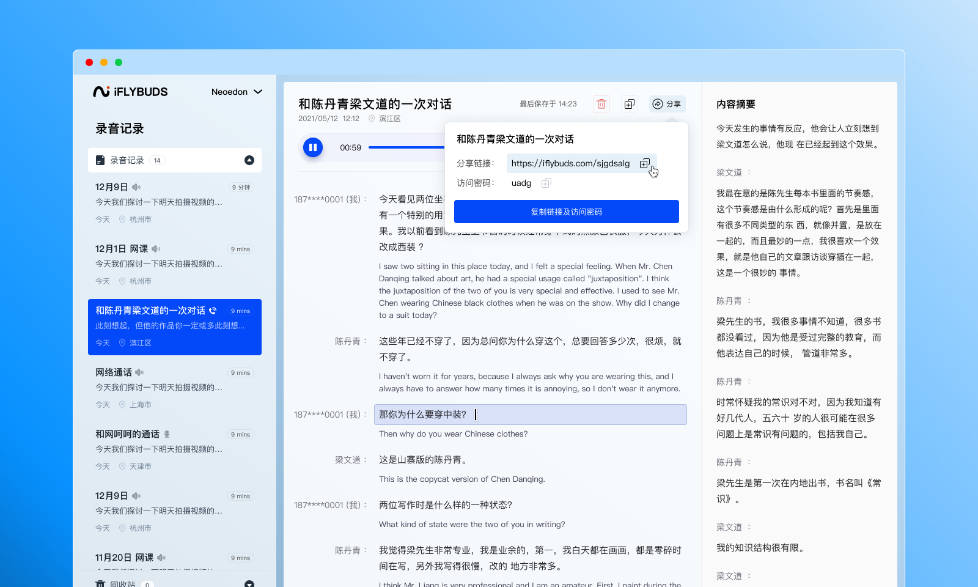Click microphone icon on 和网呵呵的通话
The height and width of the screenshot is (587, 978).
click(x=167, y=434)
